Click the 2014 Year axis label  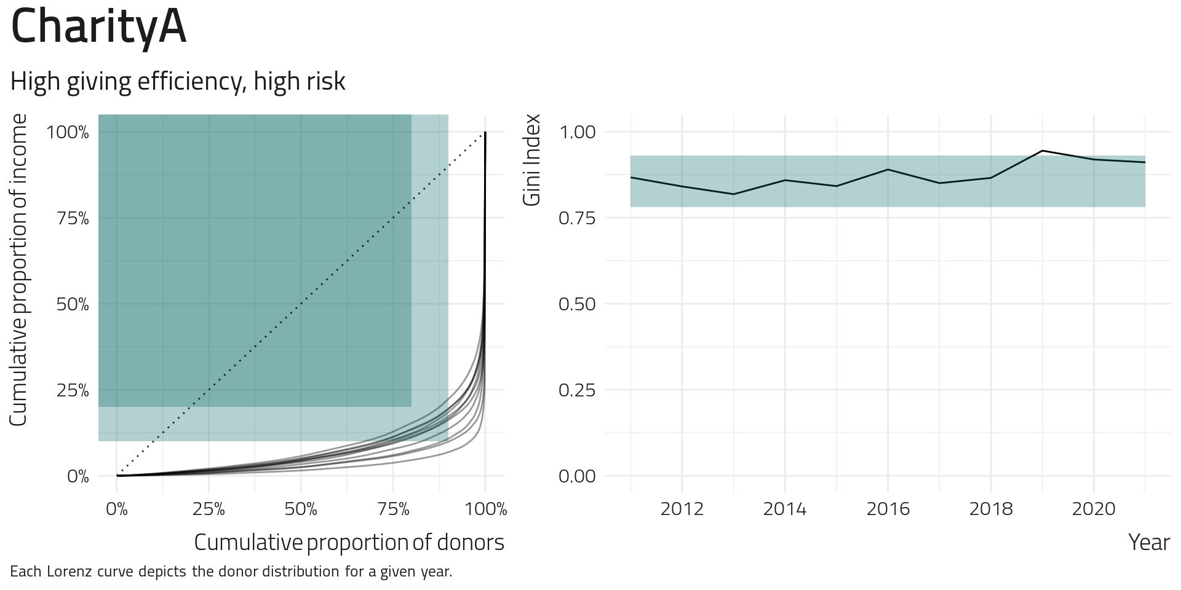785,509
